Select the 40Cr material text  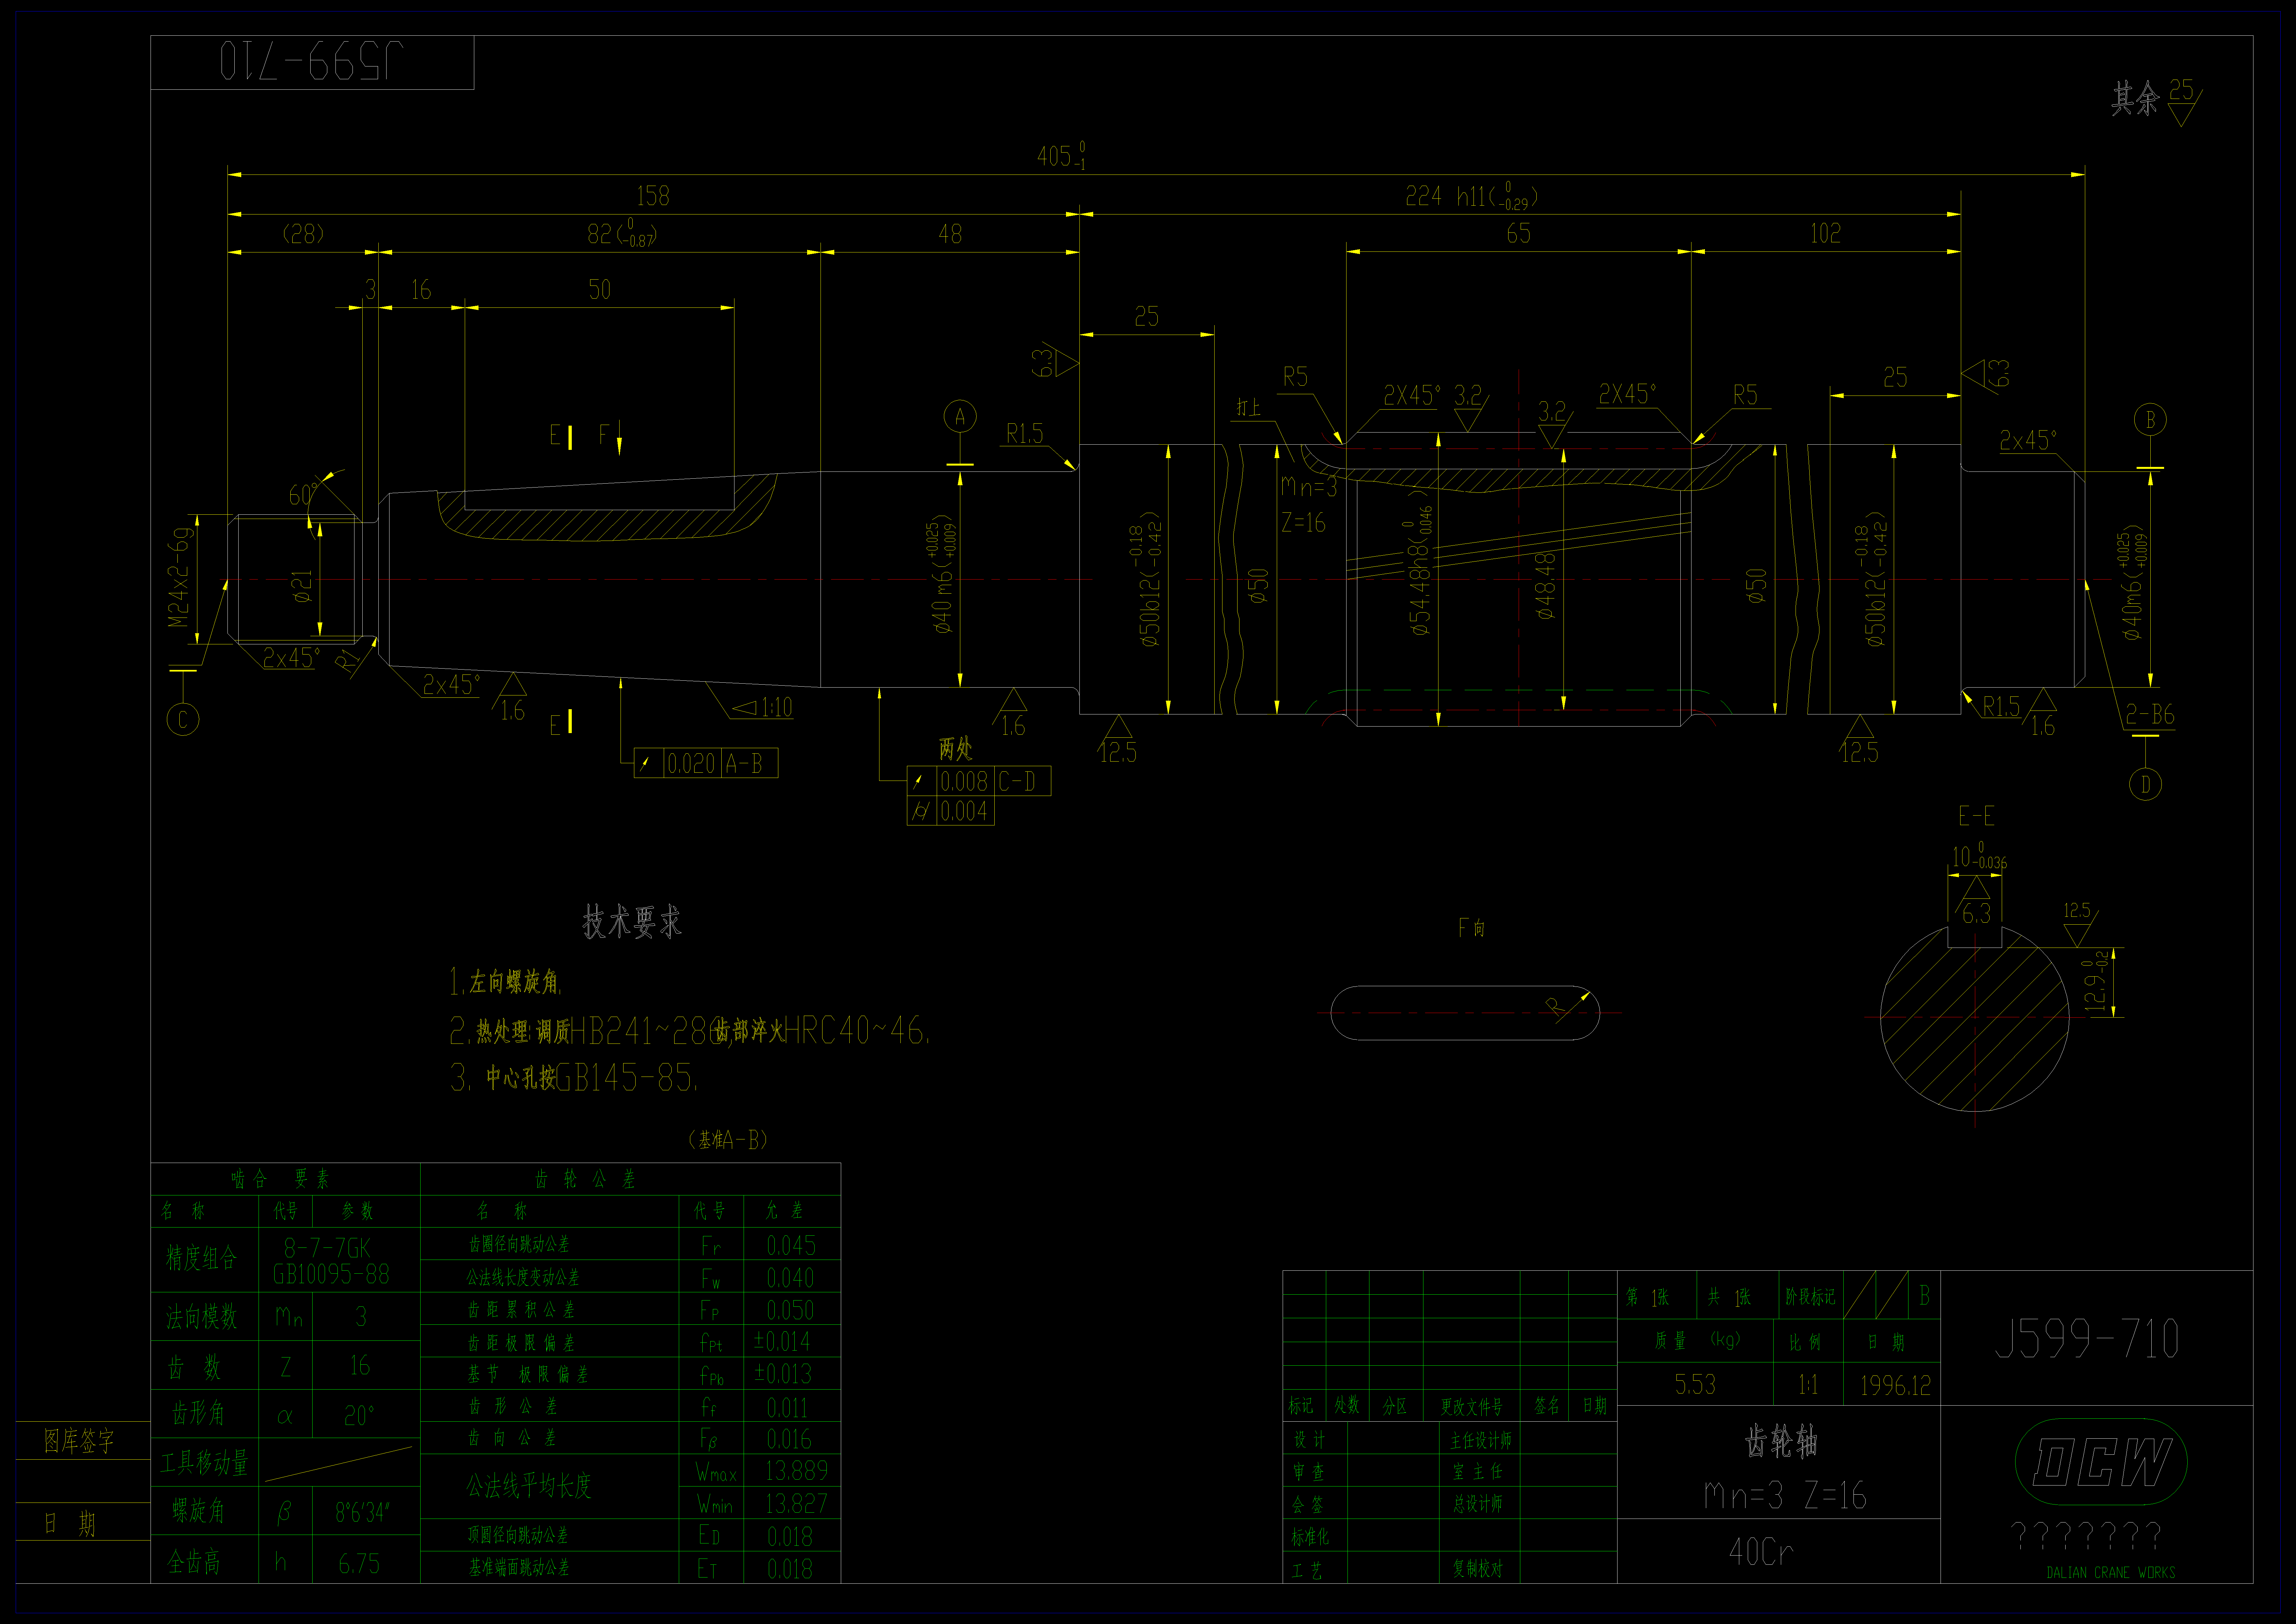[1761, 1552]
